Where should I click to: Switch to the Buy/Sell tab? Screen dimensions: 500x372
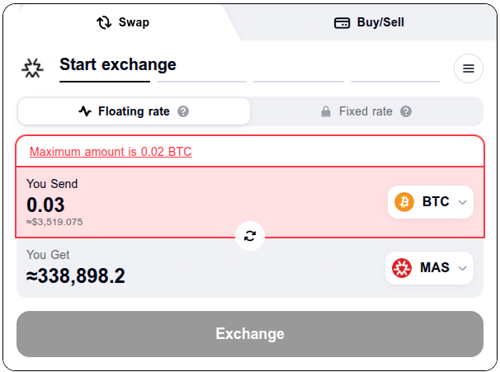pyautogui.click(x=369, y=22)
